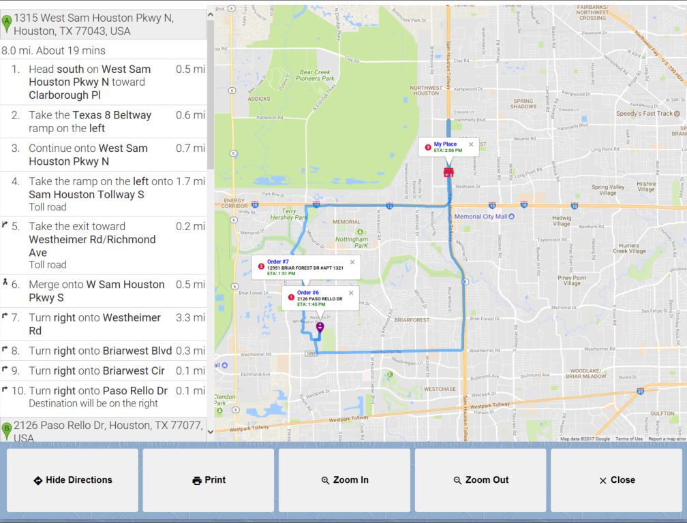
Task: Select step 6 Merge onto W Sam Houston Pkwy S
Action: click(x=104, y=291)
